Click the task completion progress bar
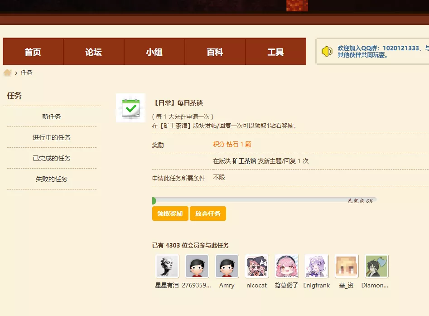This screenshot has width=429, height=316. [x=265, y=200]
